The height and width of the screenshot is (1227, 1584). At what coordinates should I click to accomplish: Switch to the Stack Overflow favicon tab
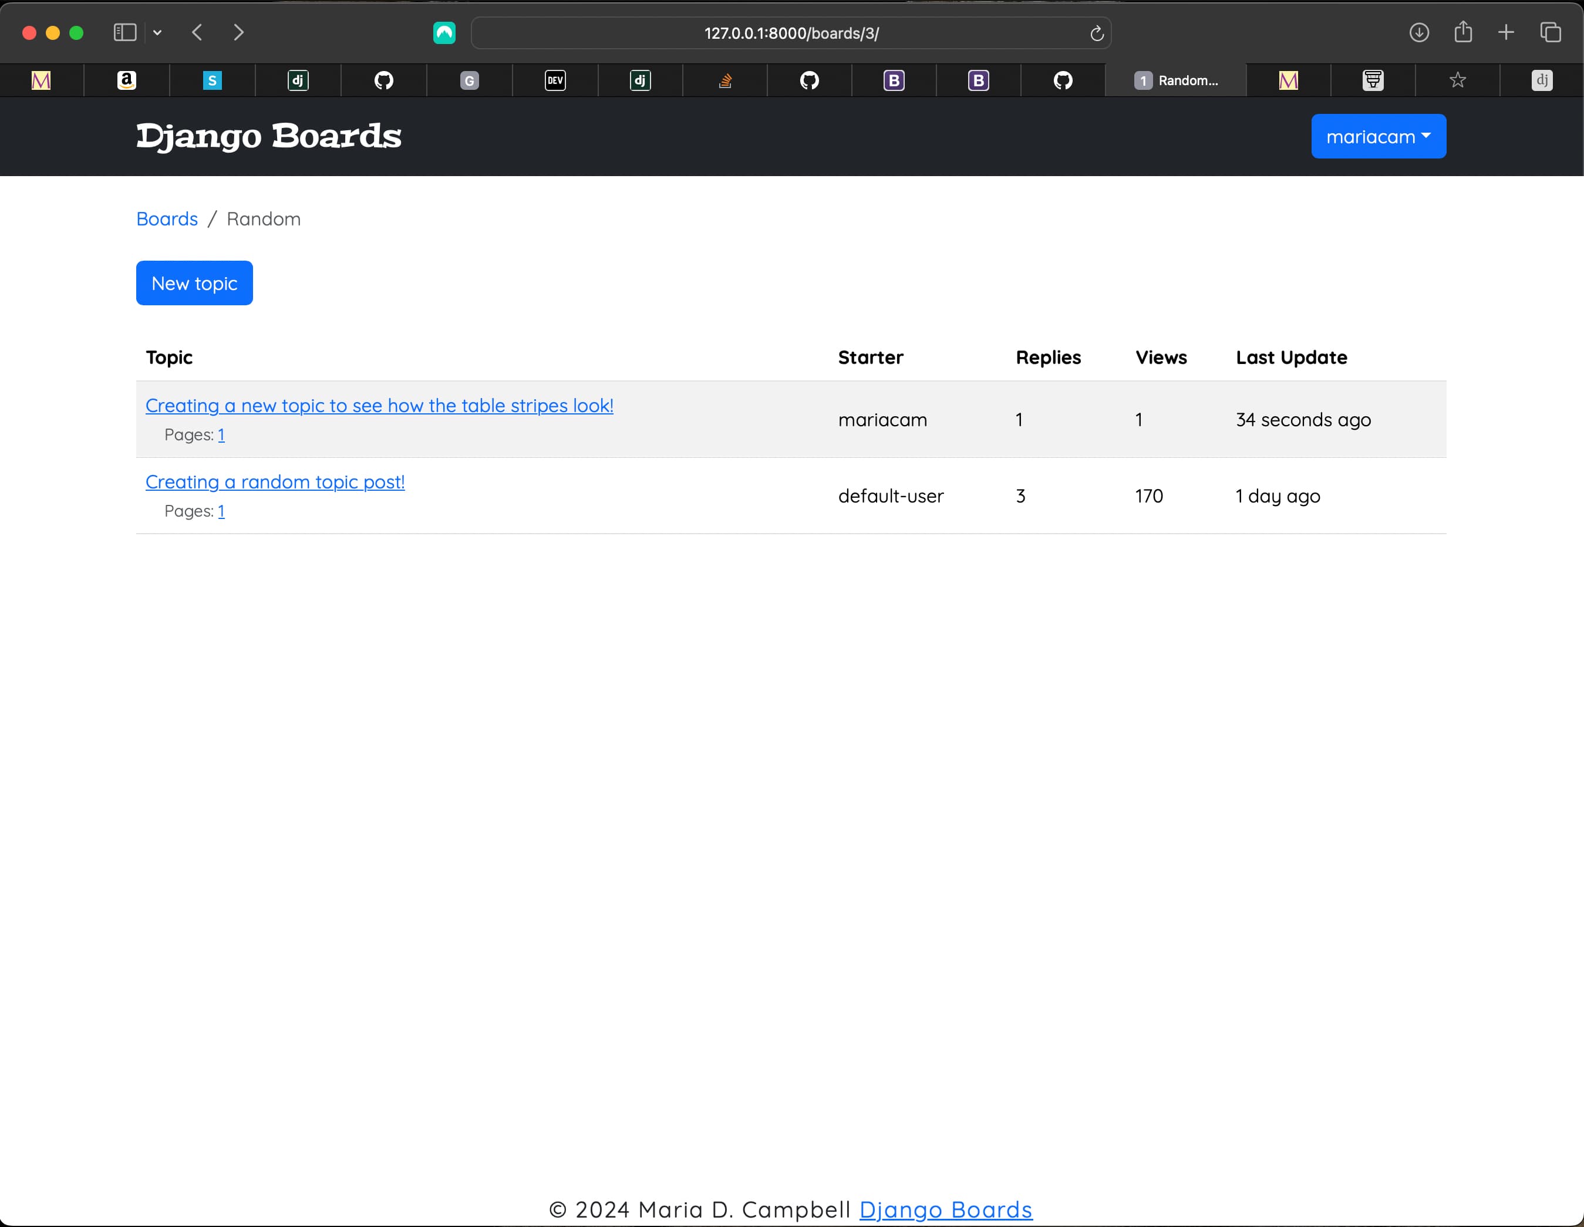click(724, 80)
